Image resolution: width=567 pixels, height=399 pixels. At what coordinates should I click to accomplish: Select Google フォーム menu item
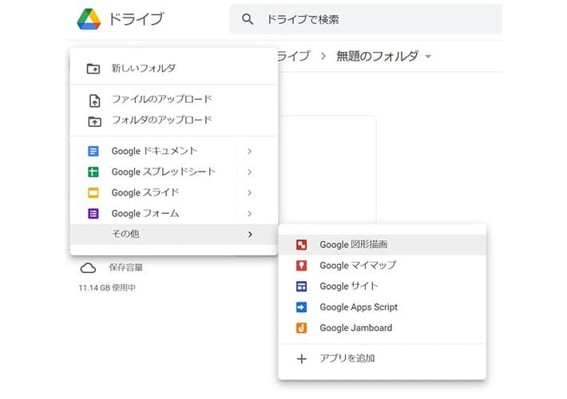point(174,214)
